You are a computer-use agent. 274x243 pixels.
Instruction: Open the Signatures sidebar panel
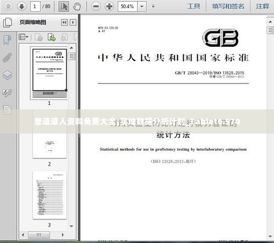pyautogui.click(x=7, y=93)
